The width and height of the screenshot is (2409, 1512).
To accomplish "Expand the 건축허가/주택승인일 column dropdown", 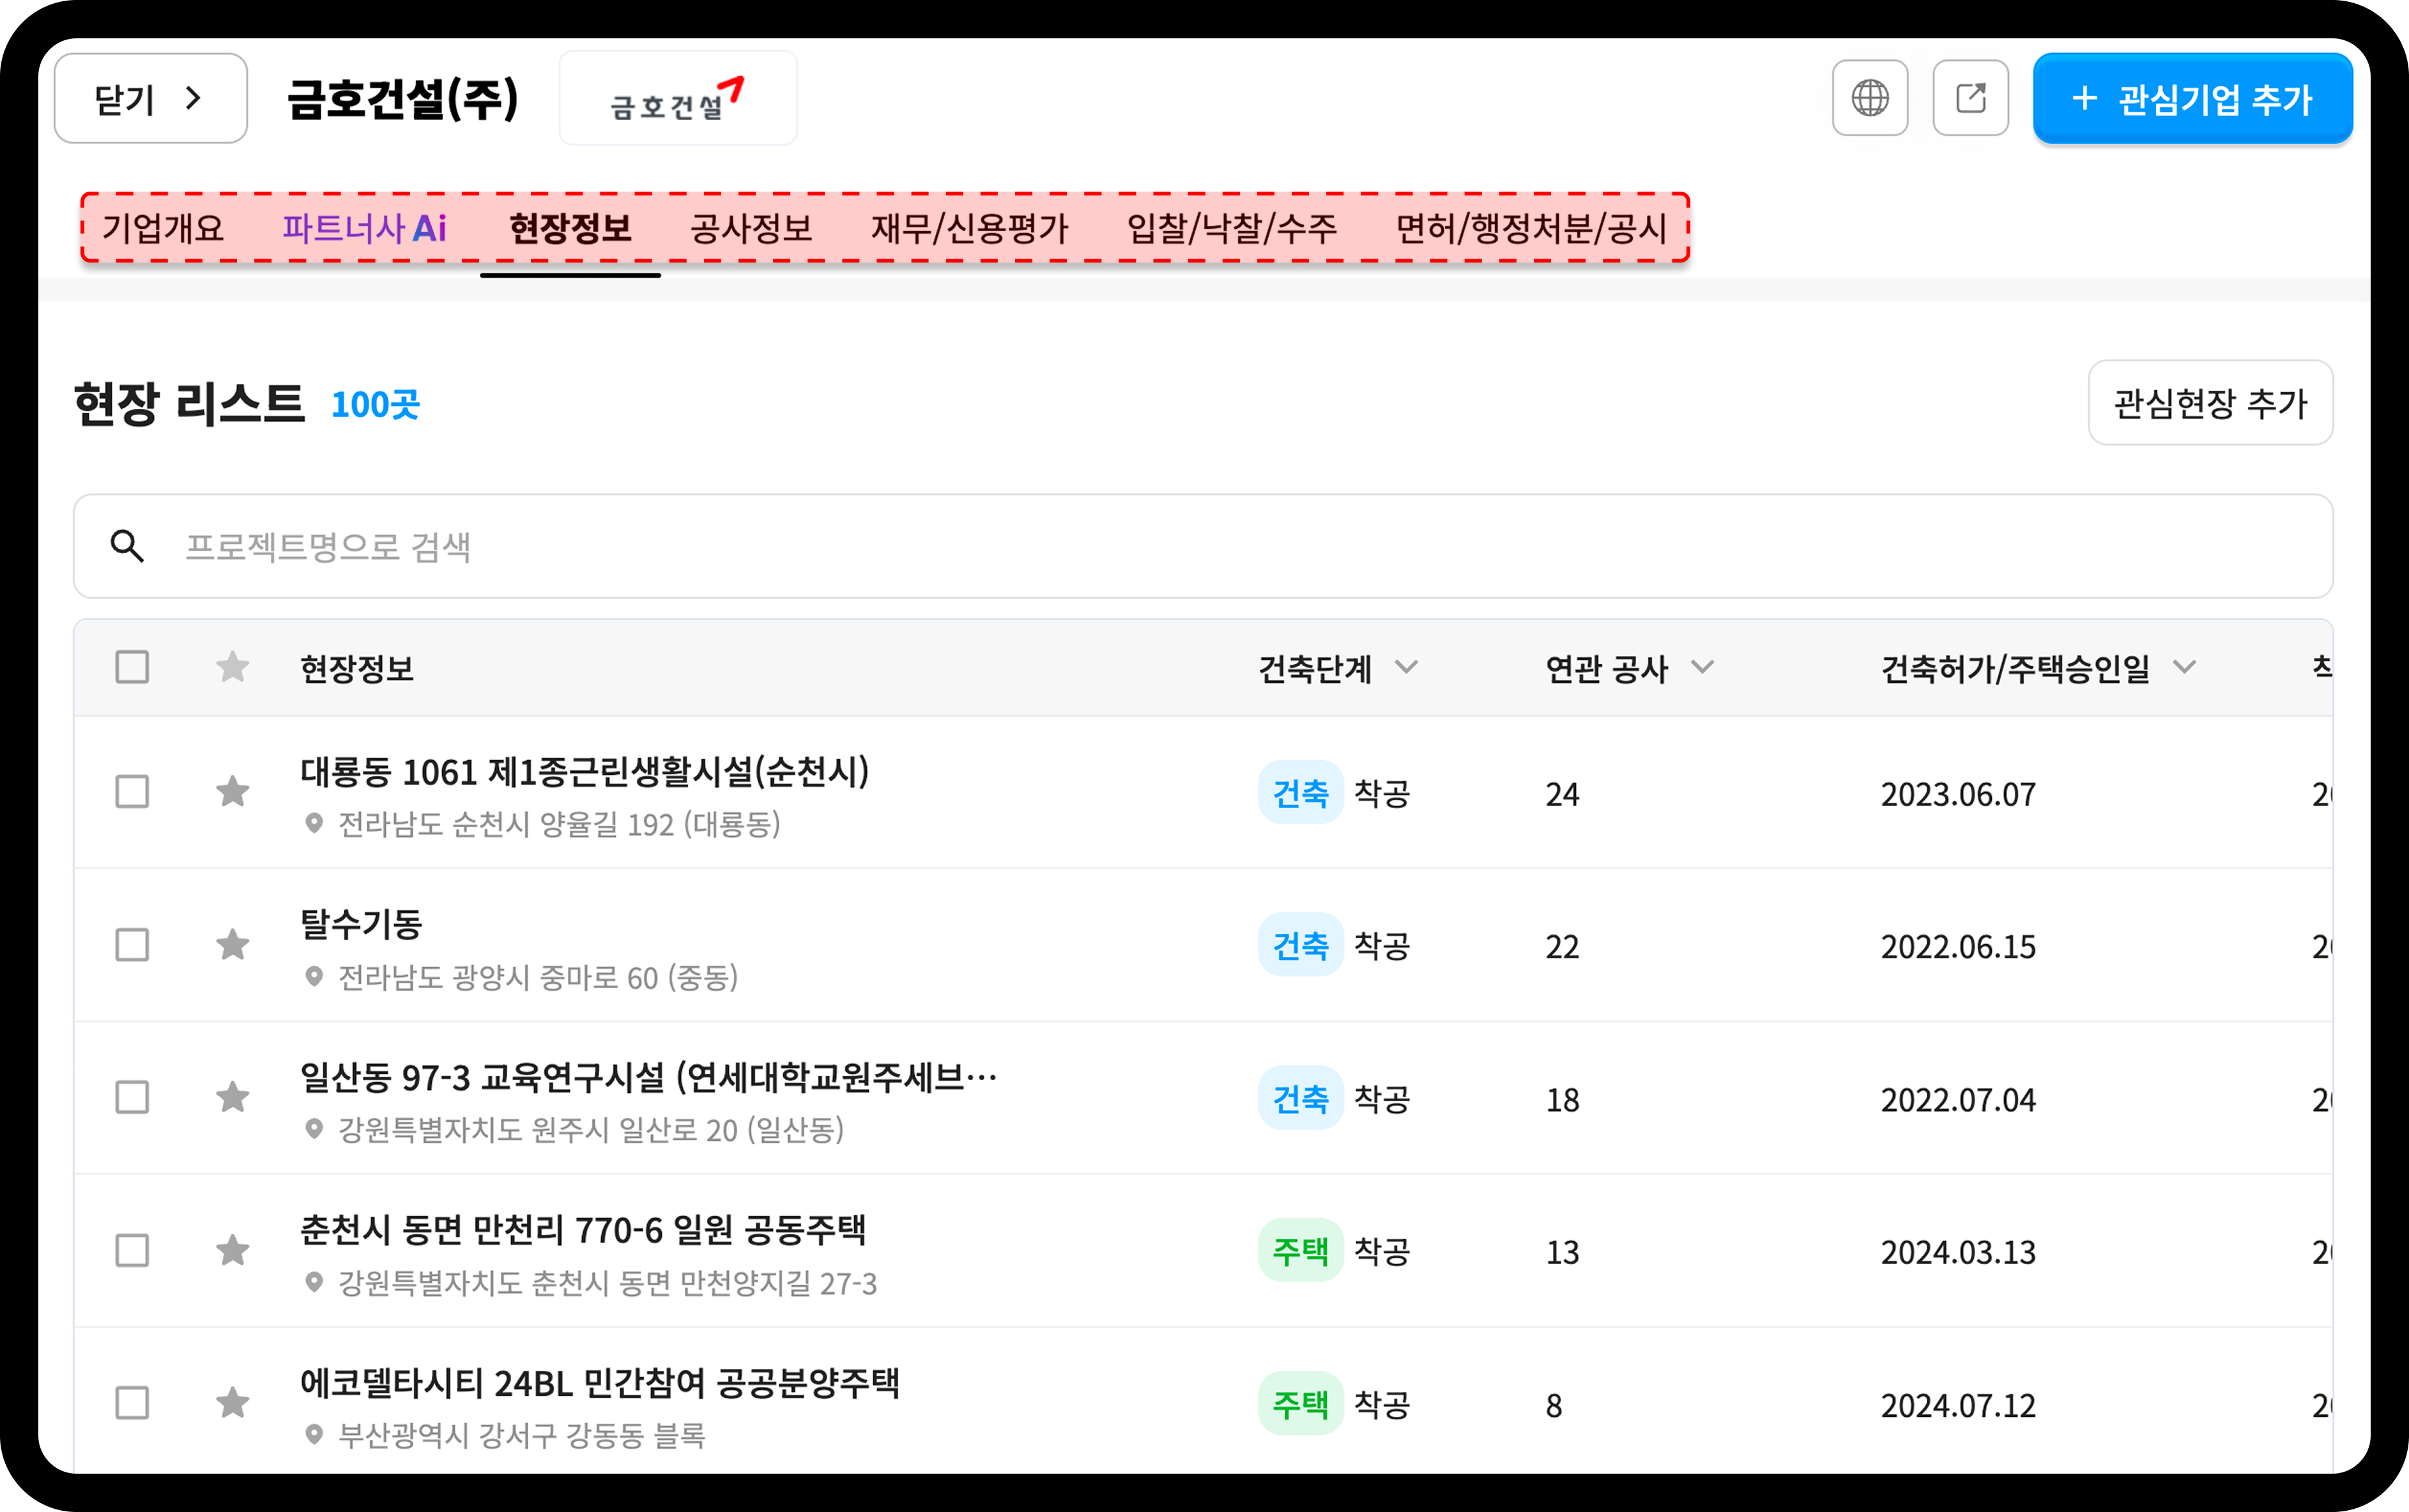I will [x=2184, y=668].
